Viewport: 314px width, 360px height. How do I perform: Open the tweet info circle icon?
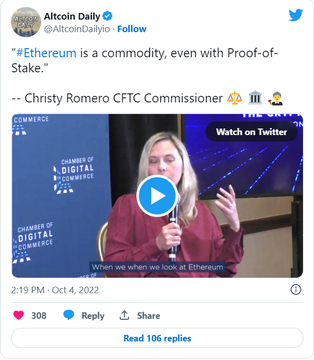tap(295, 290)
